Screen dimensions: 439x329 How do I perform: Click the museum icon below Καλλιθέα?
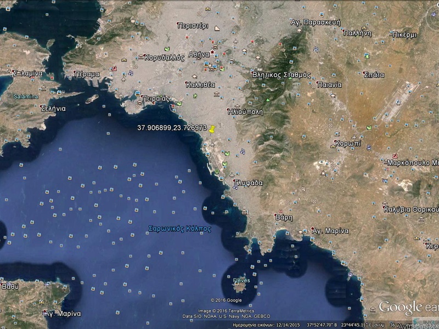pyautogui.click(x=217, y=95)
